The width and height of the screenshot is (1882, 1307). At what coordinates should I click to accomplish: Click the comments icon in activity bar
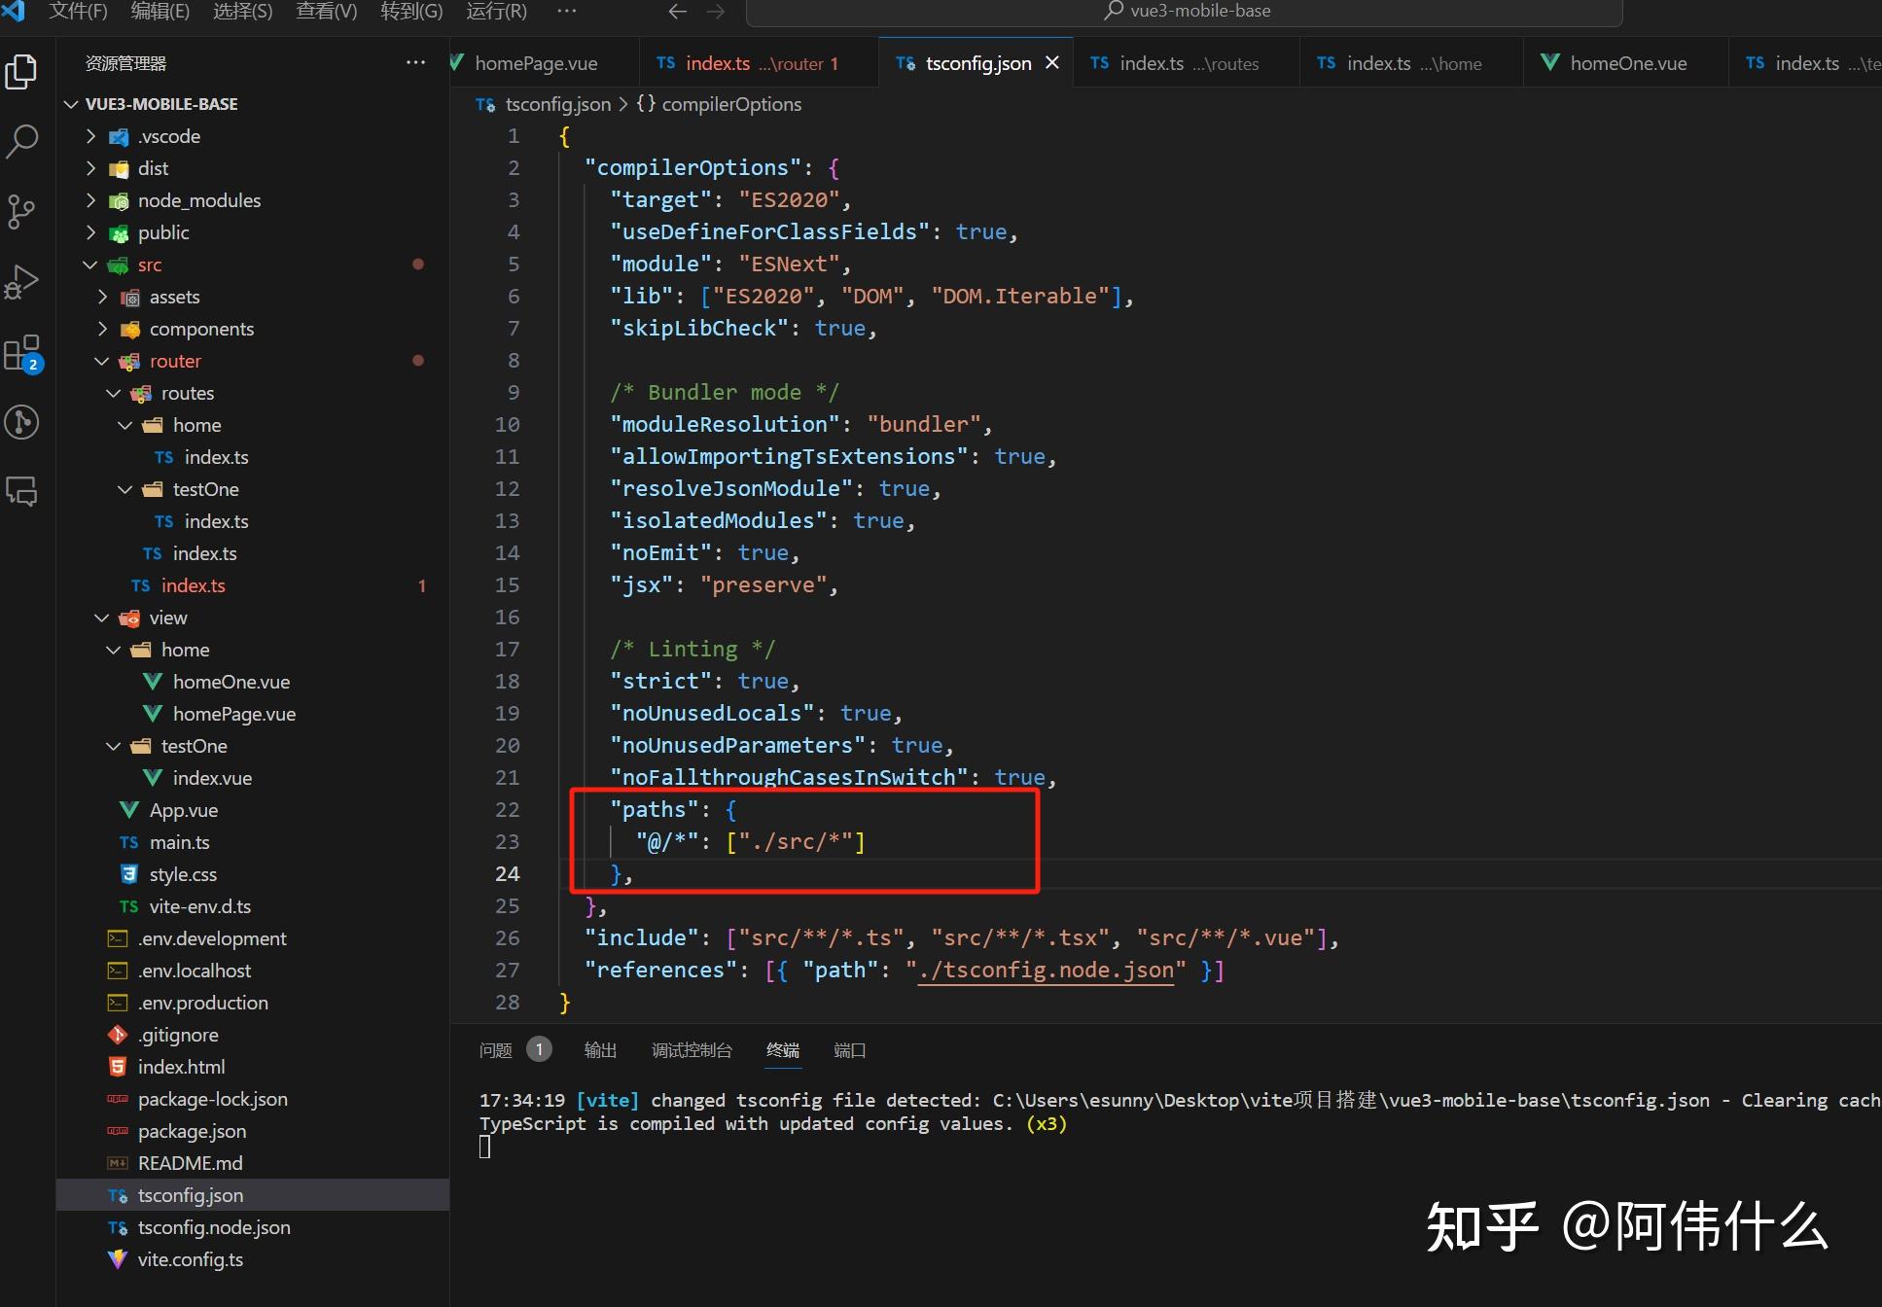click(x=22, y=491)
